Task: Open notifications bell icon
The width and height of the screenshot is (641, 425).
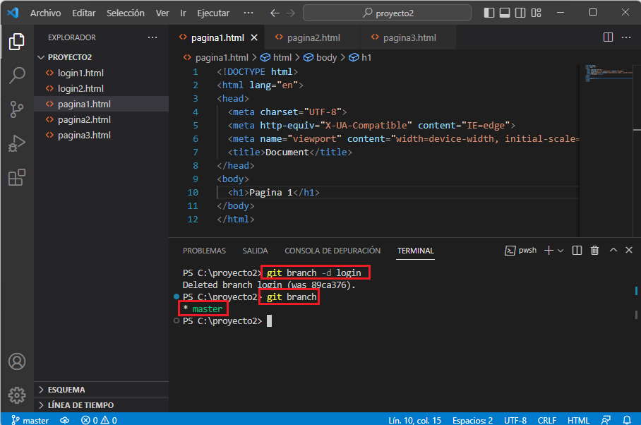Action: (626, 420)
